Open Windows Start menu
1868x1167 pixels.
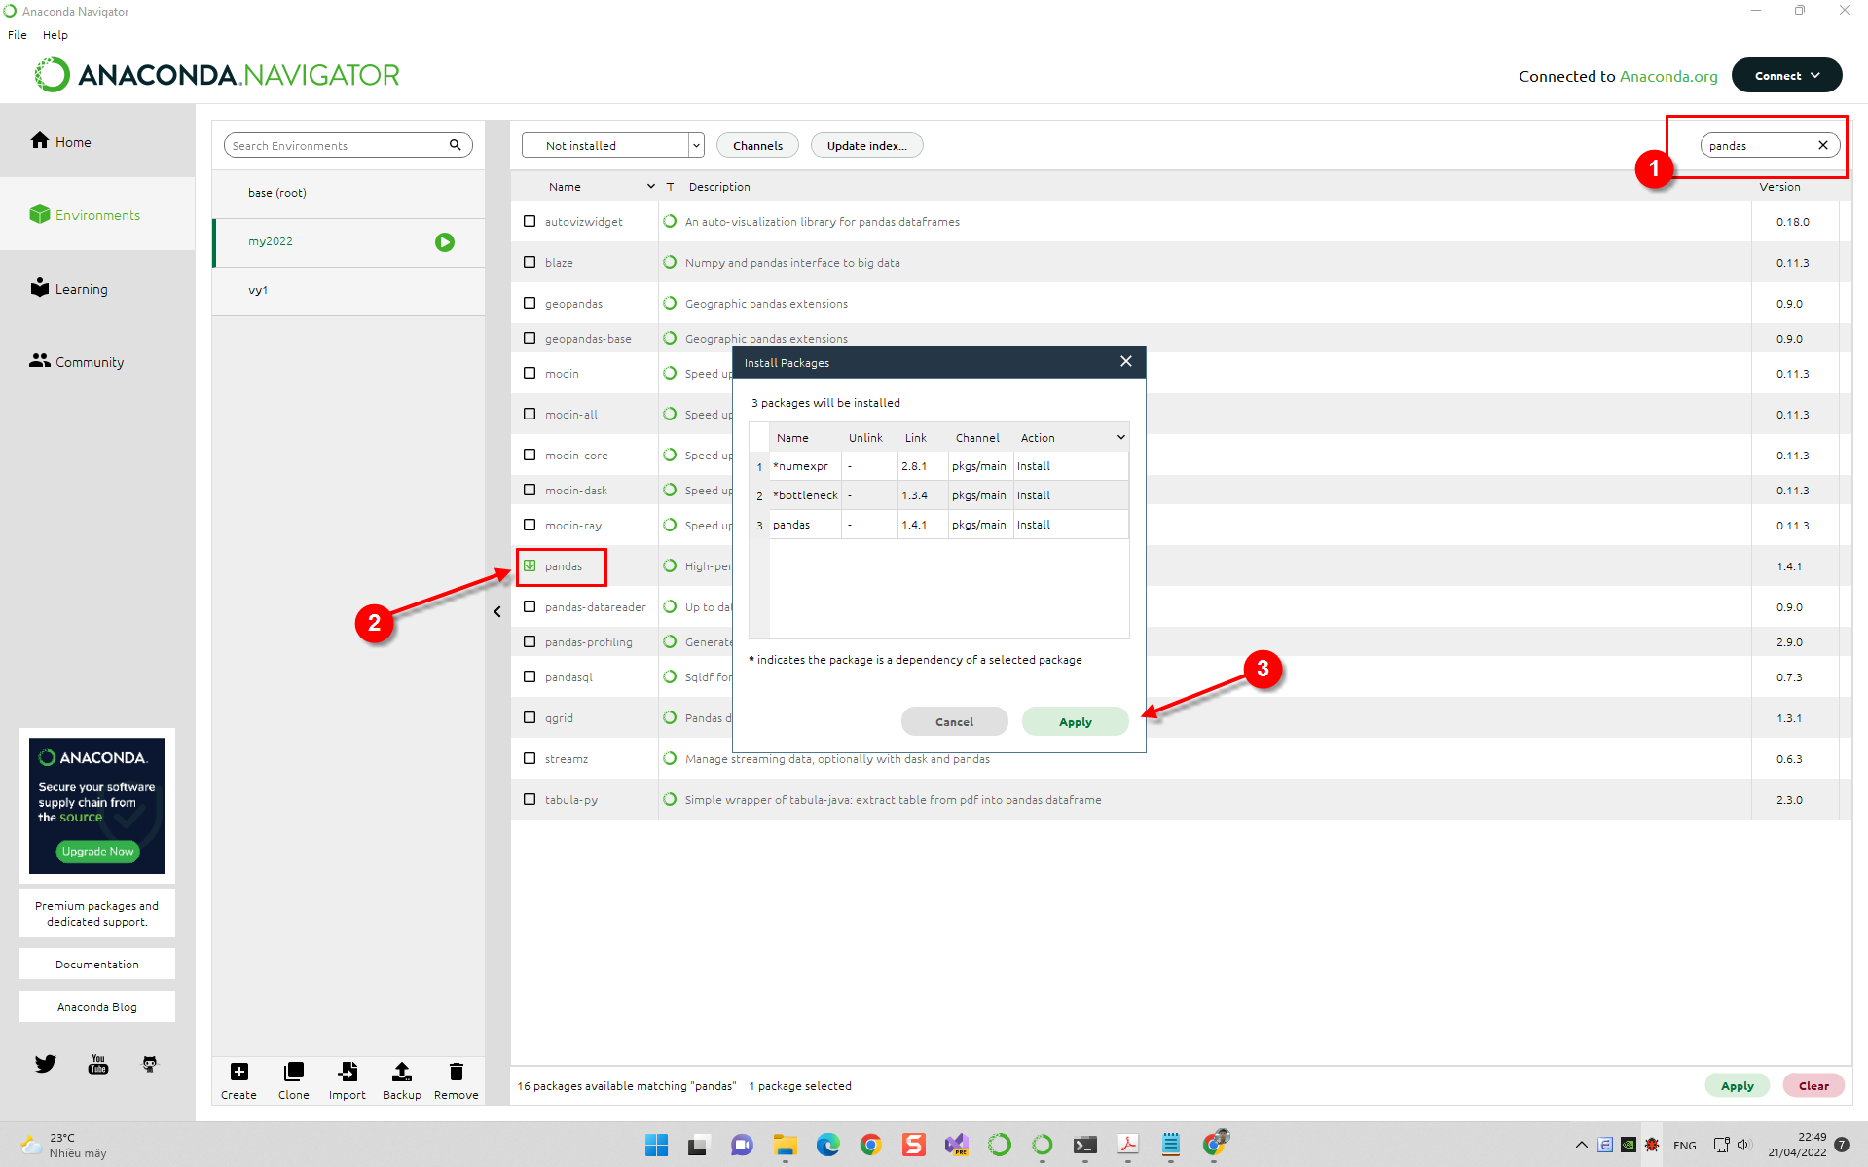pos(656,1145)
